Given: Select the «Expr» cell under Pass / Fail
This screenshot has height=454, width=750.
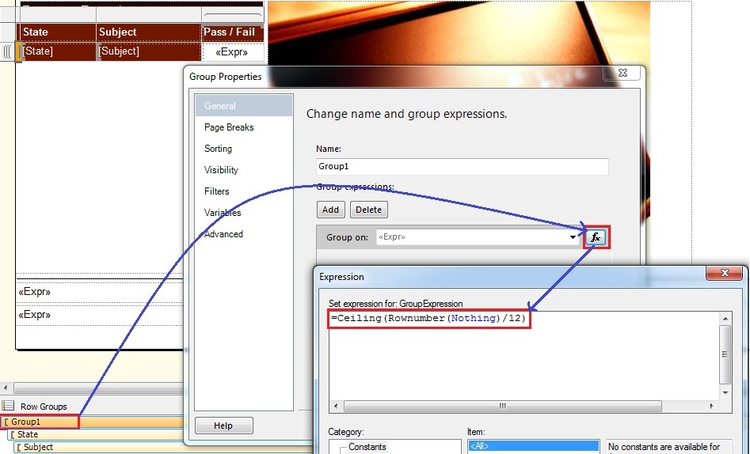Looking at the screenshot, I should point(233,51).
